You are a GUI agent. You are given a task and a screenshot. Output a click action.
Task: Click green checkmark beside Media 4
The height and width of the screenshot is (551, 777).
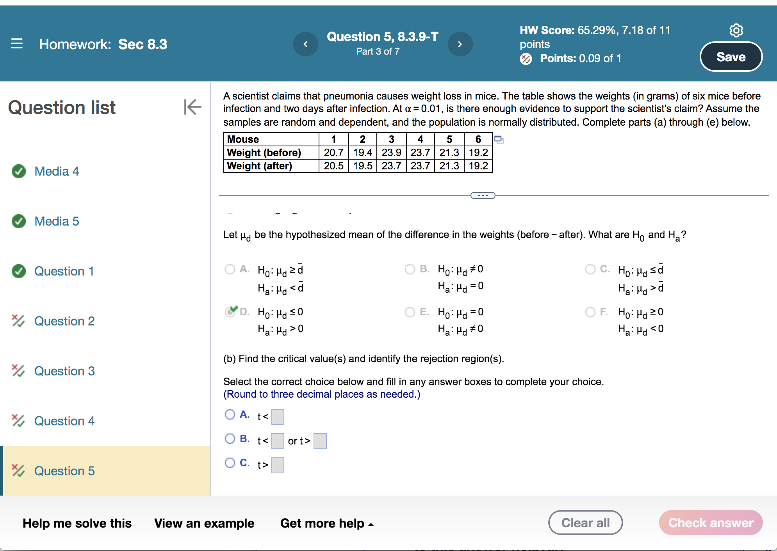[x=18, y=171]
